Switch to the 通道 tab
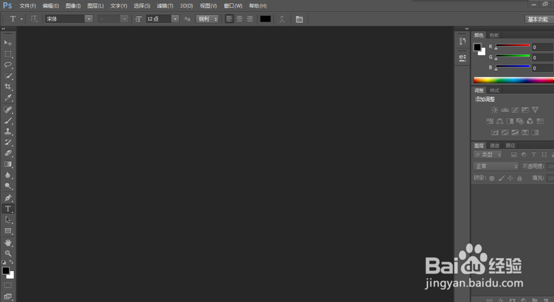554x302 pixels. coord(494,145)
